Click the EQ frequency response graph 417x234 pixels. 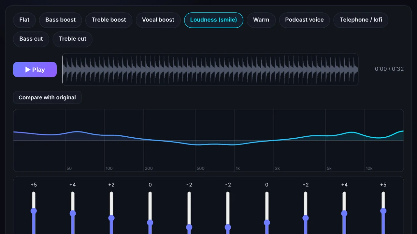(x=208, y=140)
